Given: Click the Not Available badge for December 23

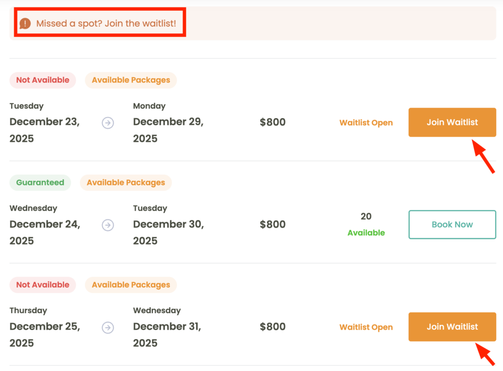Looking at the screenshot, I should 43,80.
